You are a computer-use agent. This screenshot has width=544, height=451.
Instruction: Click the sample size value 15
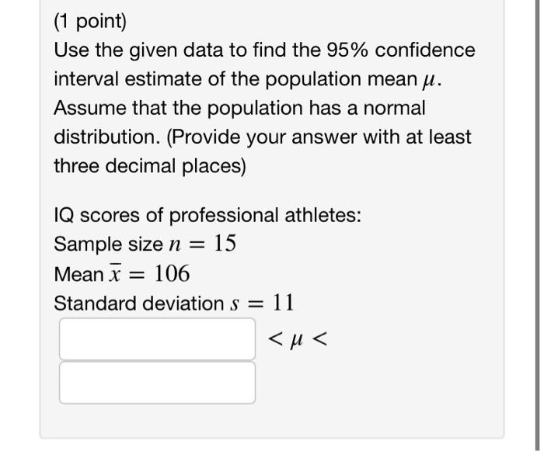pyautogui.click(x=225, y=243)
